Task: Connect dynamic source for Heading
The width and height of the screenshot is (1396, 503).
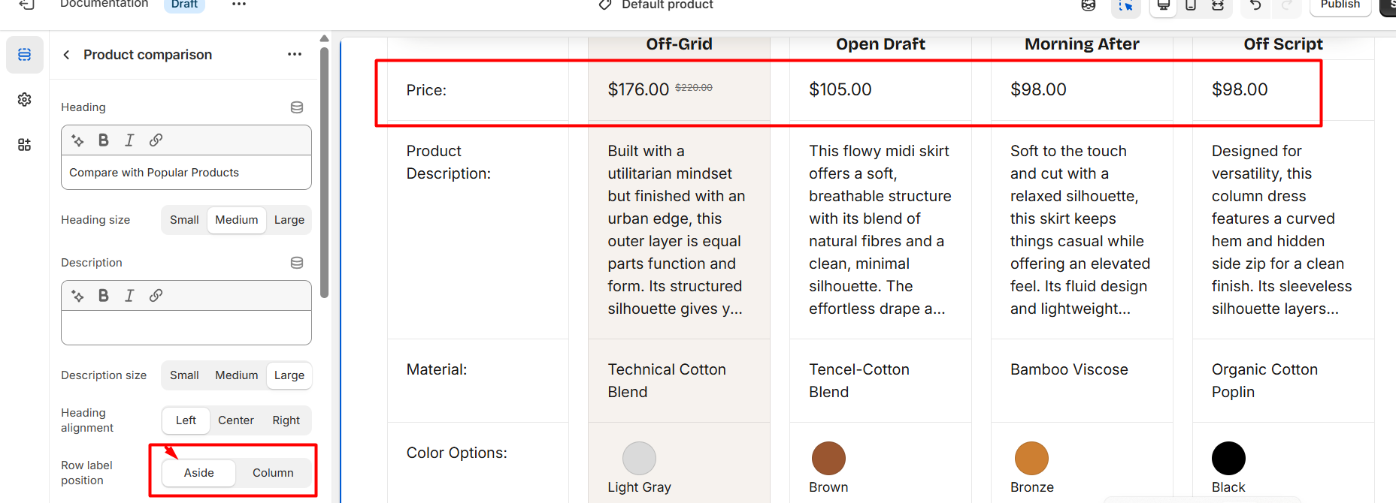Action: (297, 107)
